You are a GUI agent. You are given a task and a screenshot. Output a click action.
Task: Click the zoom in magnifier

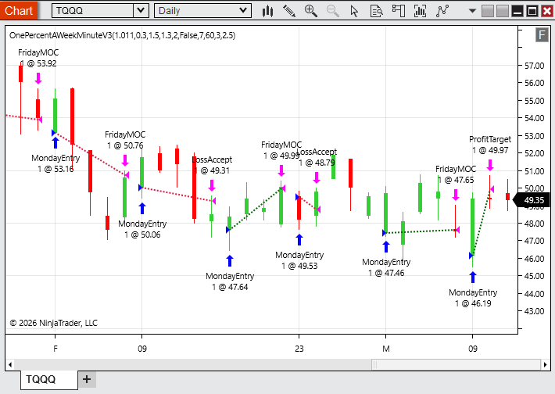[x=311, y=11]
